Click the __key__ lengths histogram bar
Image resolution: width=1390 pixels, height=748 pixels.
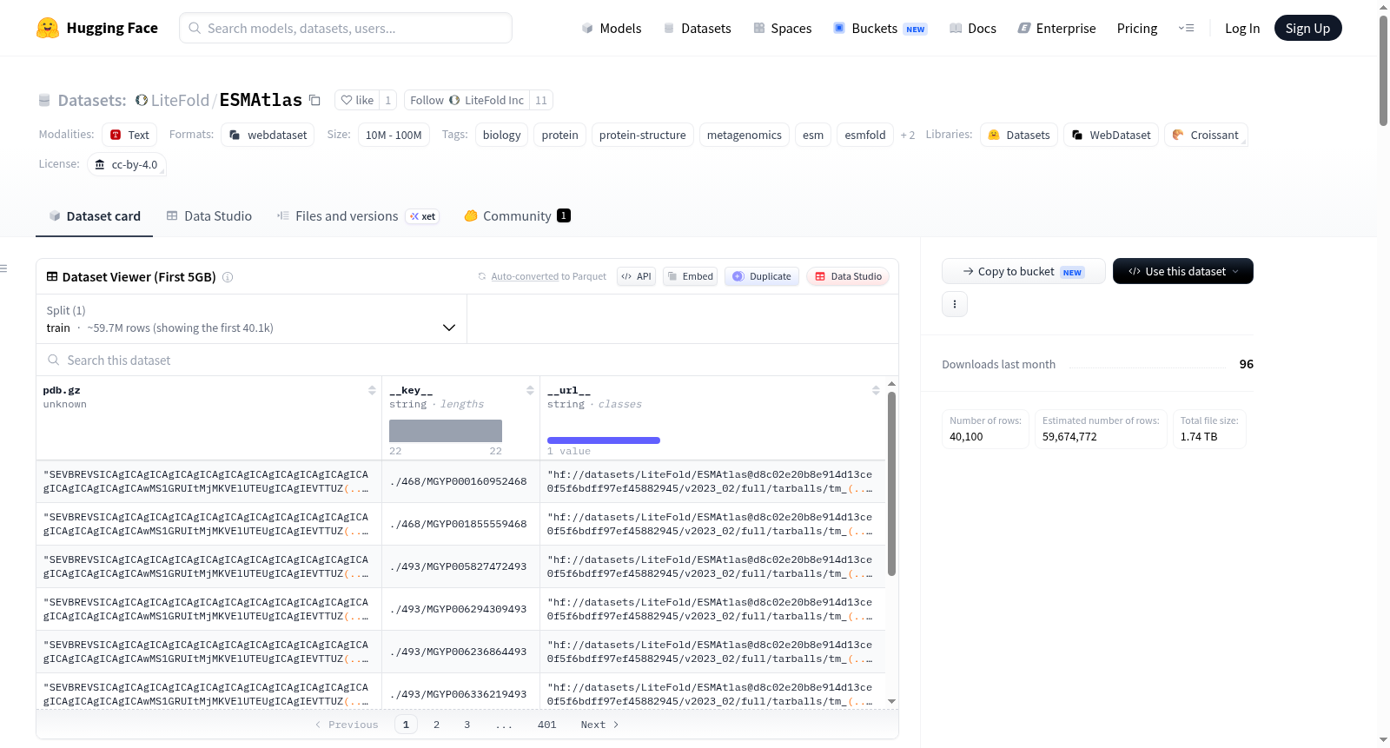tap(446, 431)
